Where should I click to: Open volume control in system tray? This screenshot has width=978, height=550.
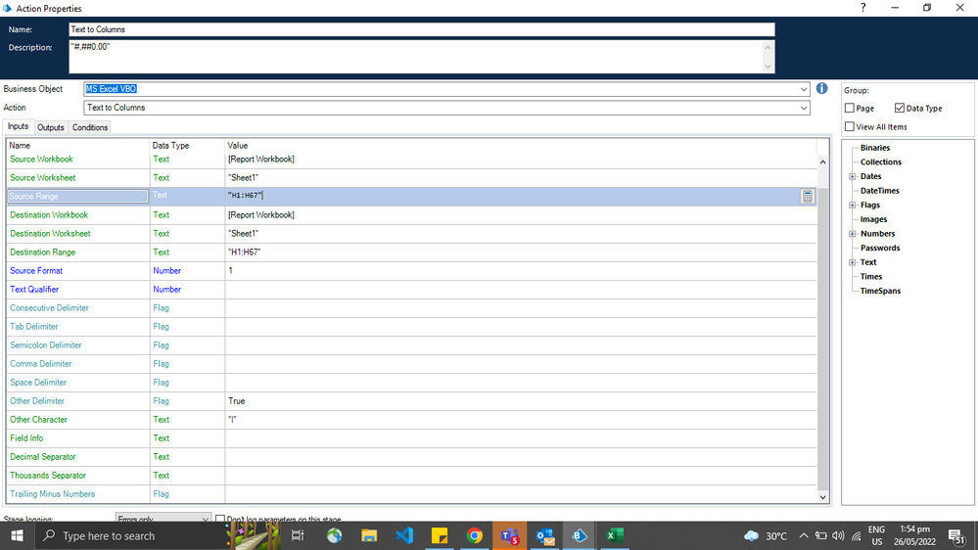838,536
